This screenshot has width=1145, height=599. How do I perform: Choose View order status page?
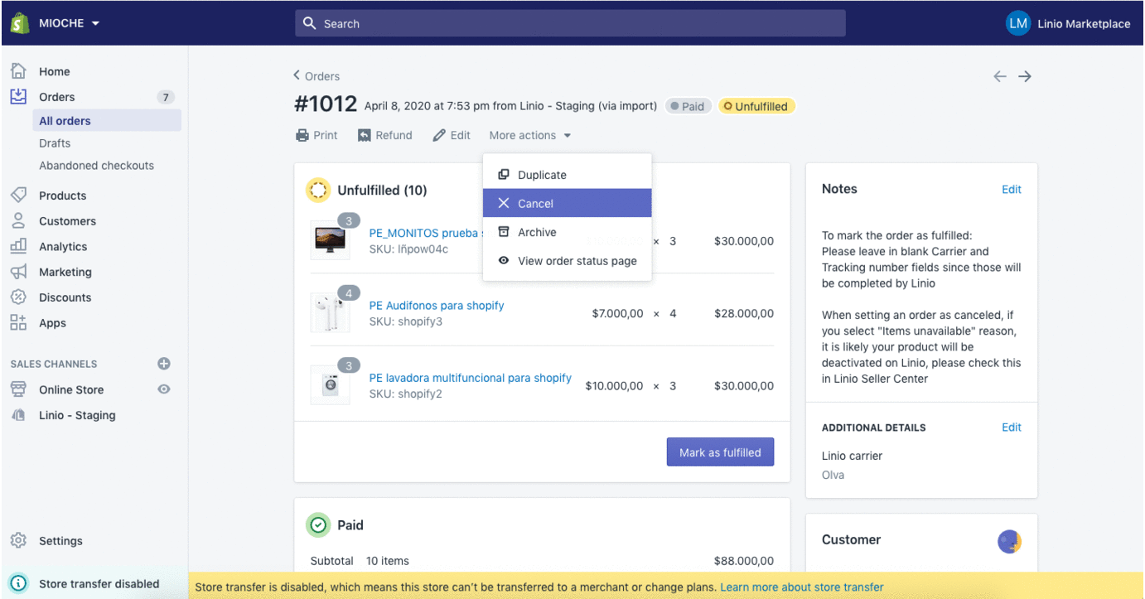tap(568, 261)
